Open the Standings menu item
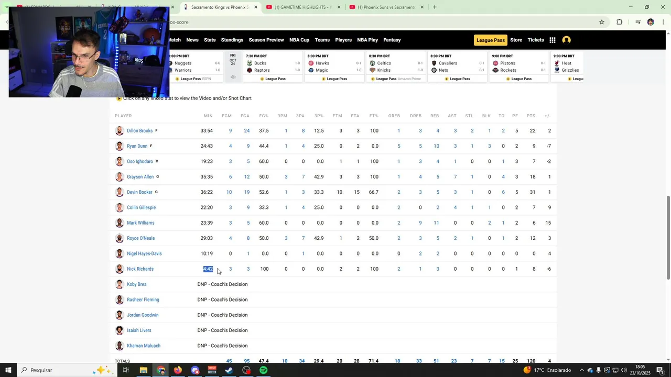Viewport: 671px width, 377px height. (232, 40)
